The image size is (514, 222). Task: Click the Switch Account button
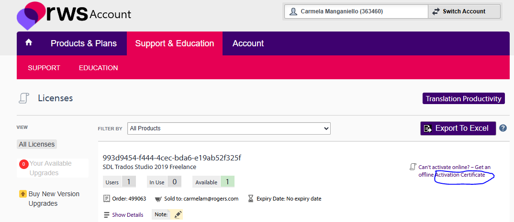coord(464,11)
